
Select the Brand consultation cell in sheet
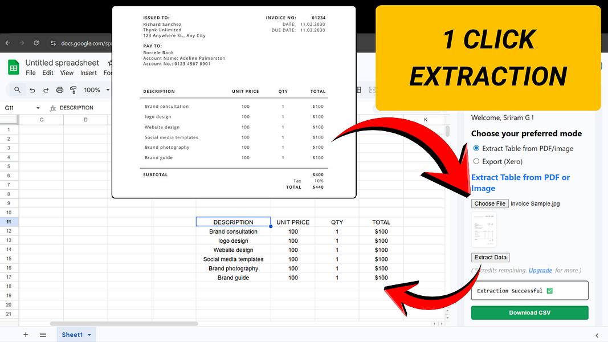(x=233, y=231)
